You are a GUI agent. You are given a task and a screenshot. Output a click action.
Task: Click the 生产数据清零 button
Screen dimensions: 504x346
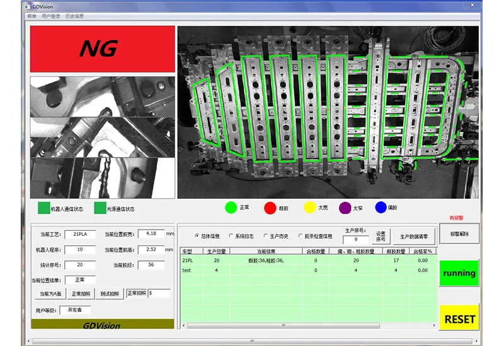point(414,237)
